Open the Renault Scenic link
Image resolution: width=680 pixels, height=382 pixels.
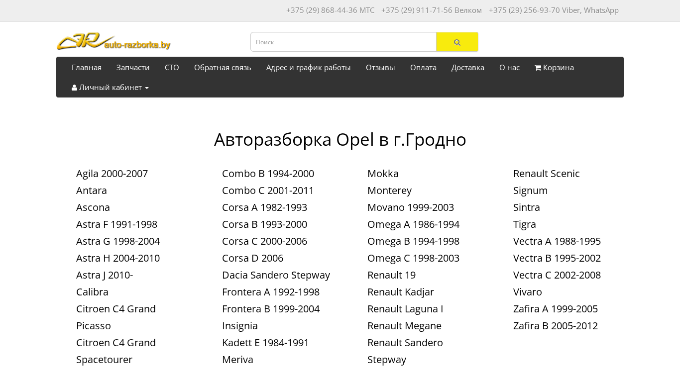point(547,174)
